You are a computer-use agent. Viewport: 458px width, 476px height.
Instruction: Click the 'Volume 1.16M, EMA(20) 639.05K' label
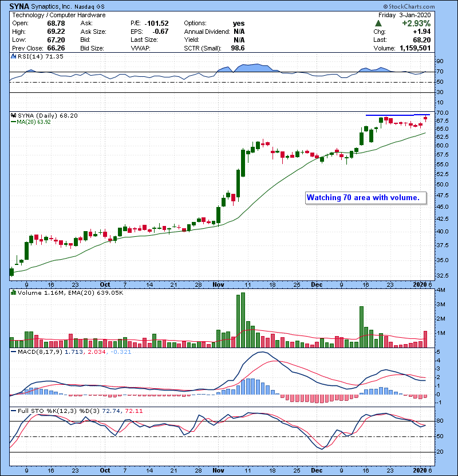point(70,292)
